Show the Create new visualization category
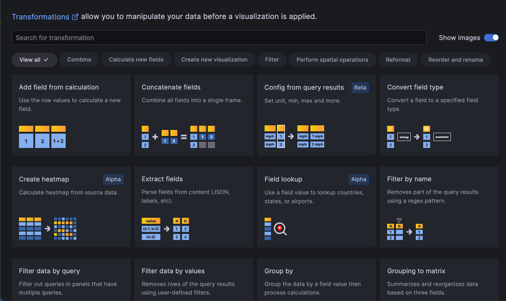Viewport: 506px width, 301px height. (214, 60)
